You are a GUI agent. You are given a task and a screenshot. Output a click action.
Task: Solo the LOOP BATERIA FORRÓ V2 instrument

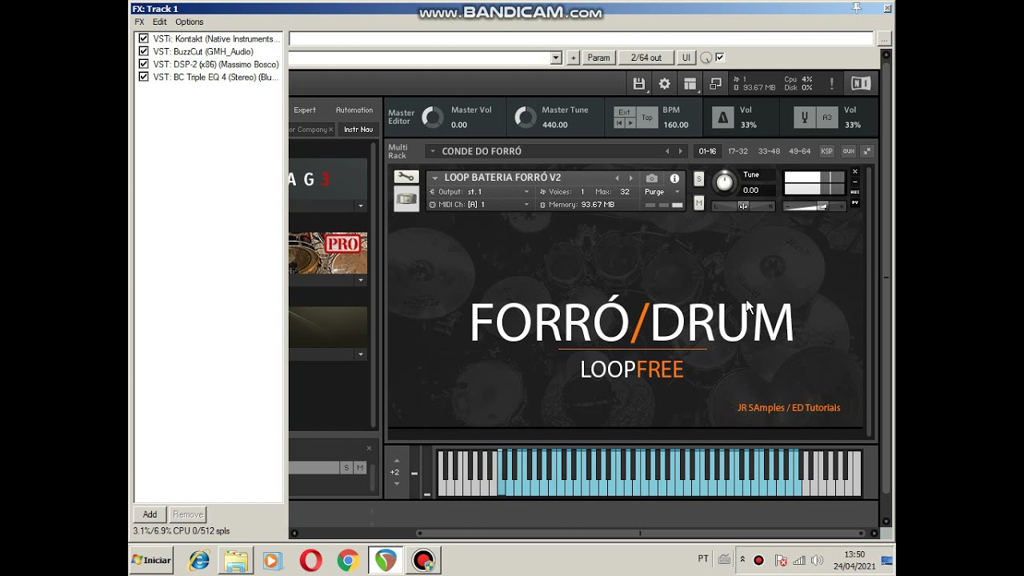[x=698, y=178]
